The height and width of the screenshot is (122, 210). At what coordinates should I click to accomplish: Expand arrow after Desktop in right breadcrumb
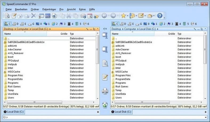123,29
